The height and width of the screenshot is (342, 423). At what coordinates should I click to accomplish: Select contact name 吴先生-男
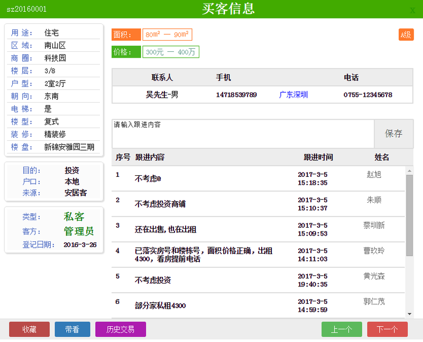(162, 95)
